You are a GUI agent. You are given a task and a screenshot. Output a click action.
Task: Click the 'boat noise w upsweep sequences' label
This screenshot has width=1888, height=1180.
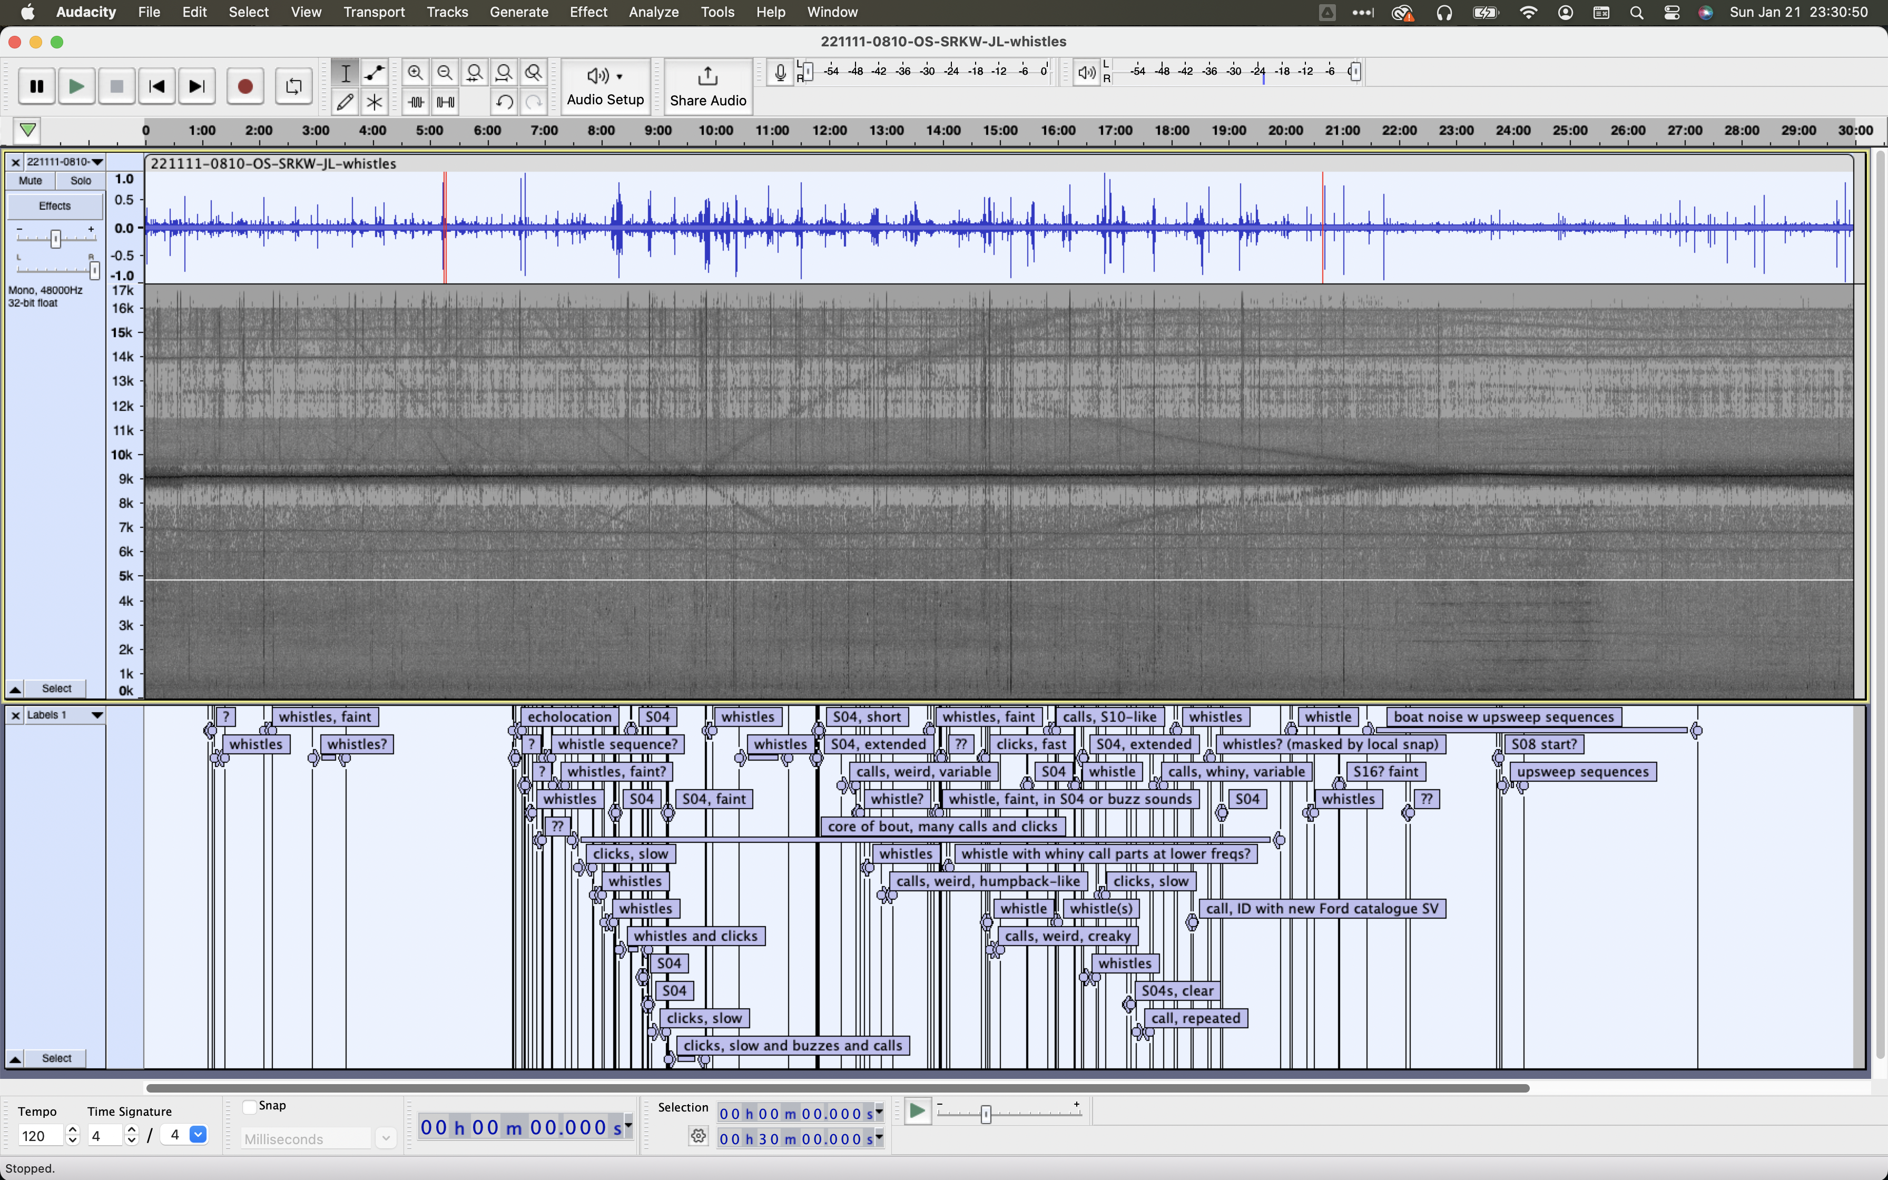1503,716
